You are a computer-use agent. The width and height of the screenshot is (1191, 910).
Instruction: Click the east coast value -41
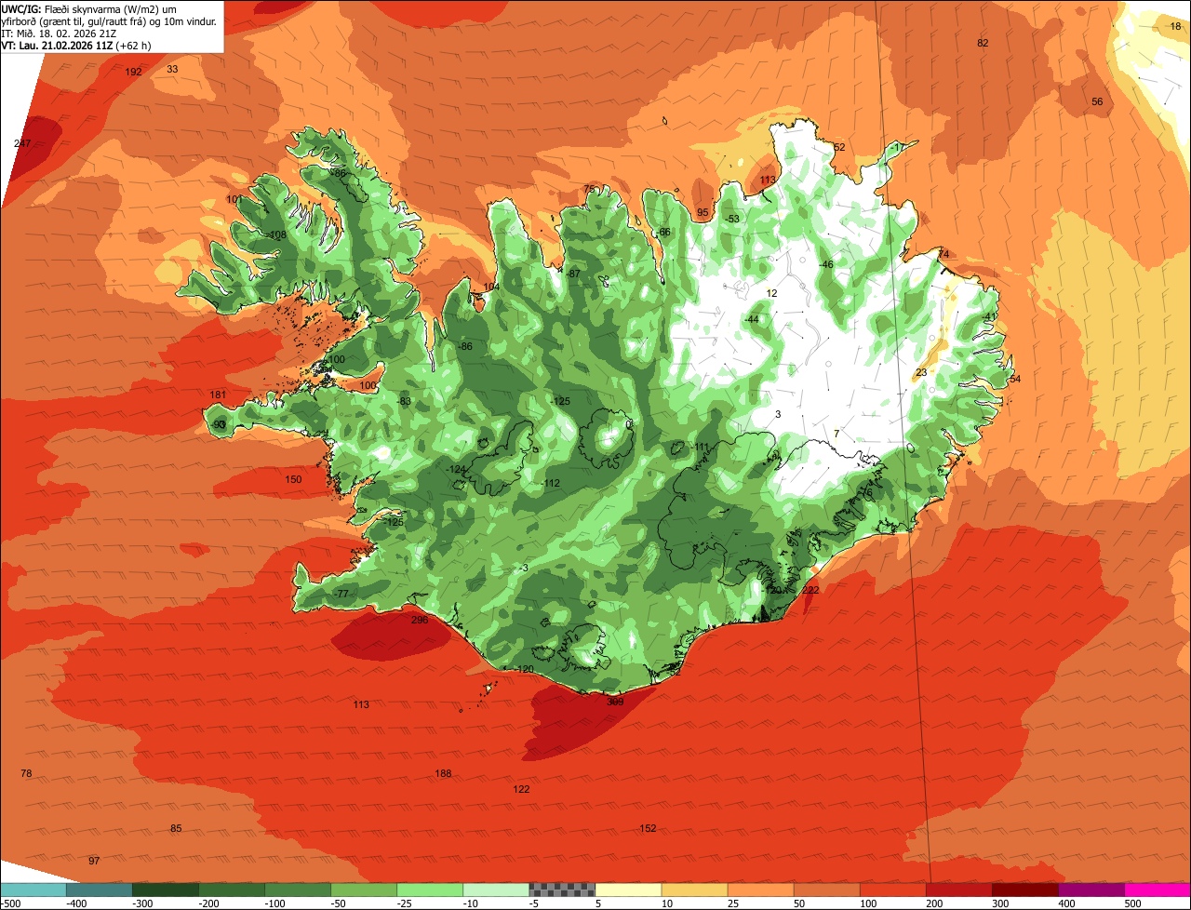click(x=990, y=316)
